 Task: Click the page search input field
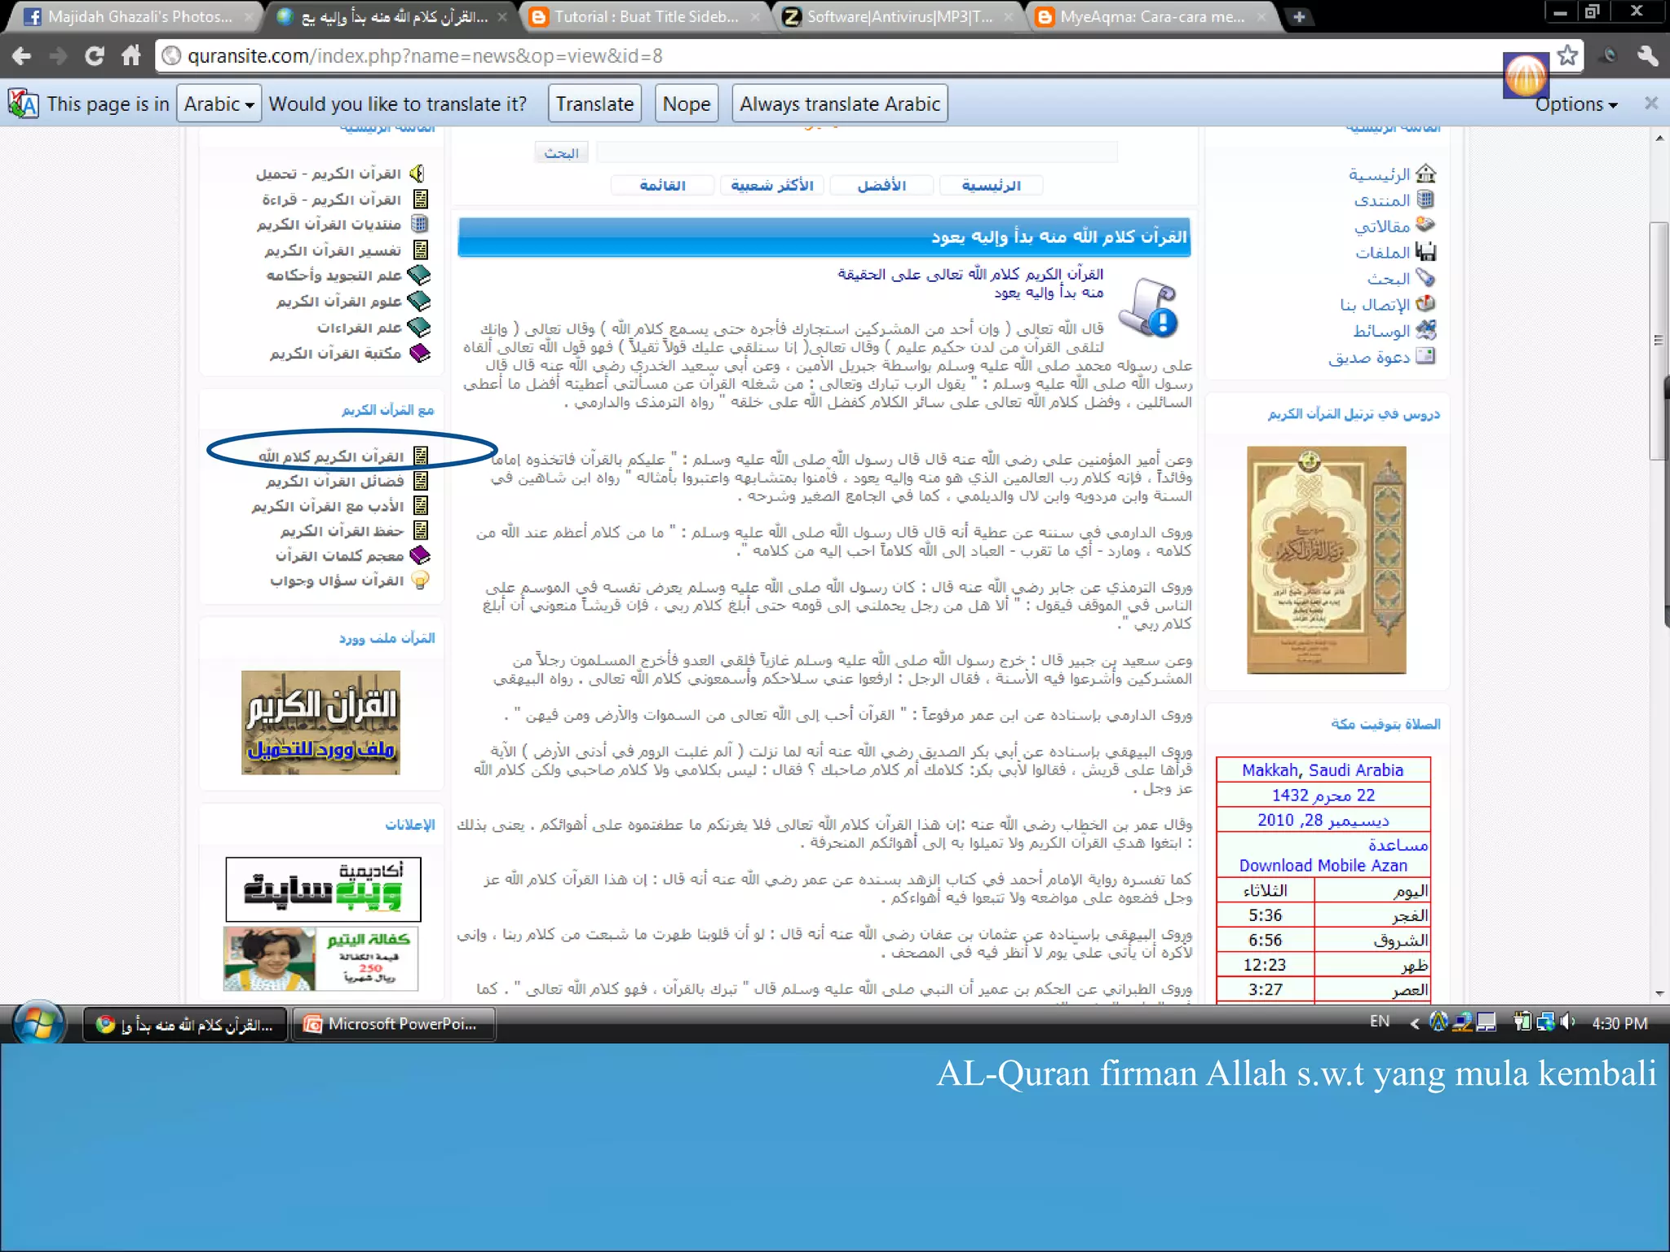point(856,152)
